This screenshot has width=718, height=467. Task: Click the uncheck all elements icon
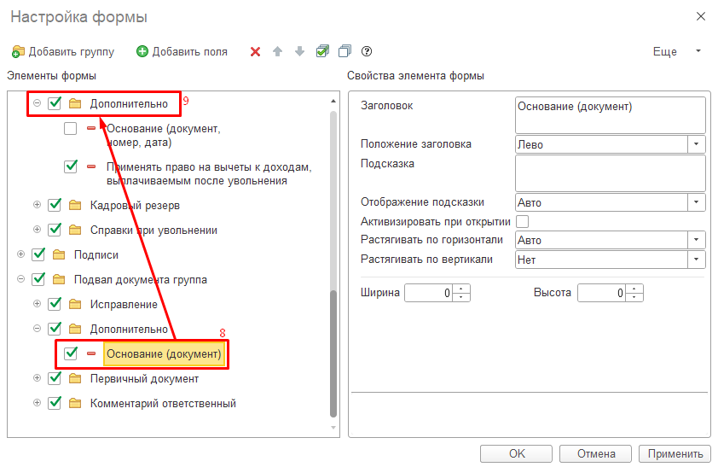point(345,51)
